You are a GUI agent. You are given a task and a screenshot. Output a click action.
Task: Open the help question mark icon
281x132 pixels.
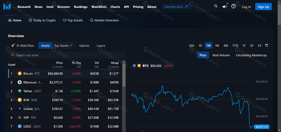click(234, 7)
